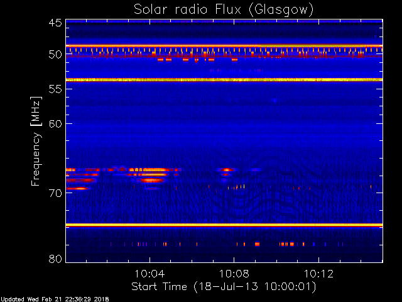This screenshot has height=302, width=402.
Task: Click the "Updated Wed Feb 21" timestamp text
Action: click(x=55, y=299)
